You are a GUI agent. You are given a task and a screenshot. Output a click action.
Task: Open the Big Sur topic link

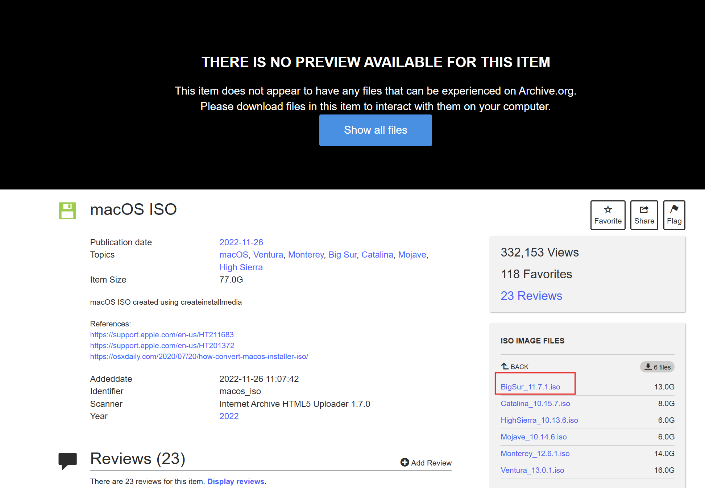click(x=343, y=255)
